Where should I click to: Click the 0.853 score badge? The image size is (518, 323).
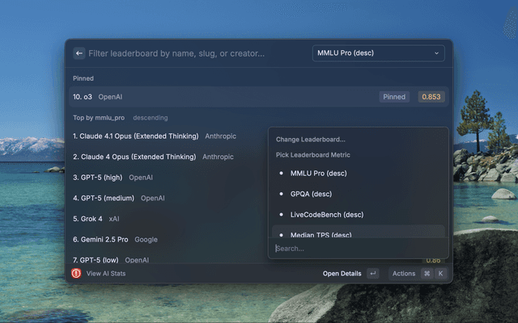coord(431,97)
